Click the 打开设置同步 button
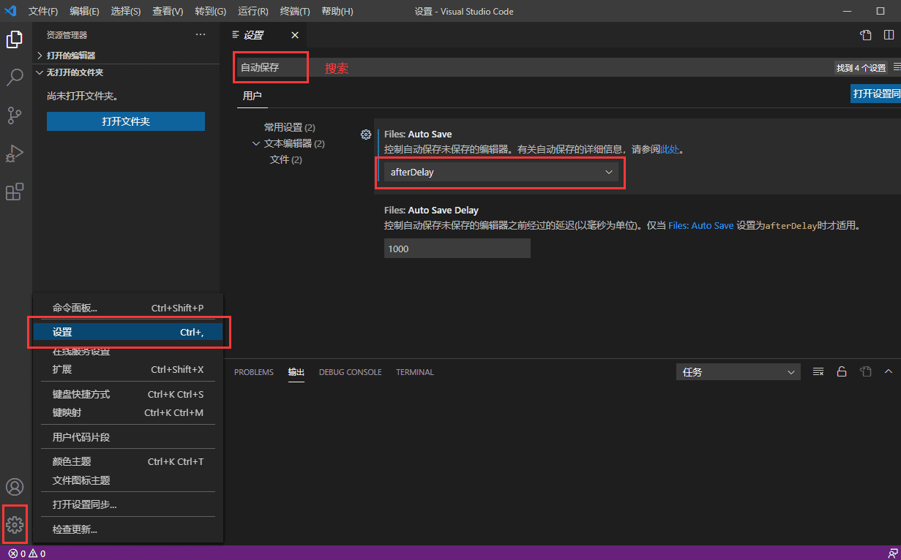This screenshot has width=901, height=560. [876, 94]
